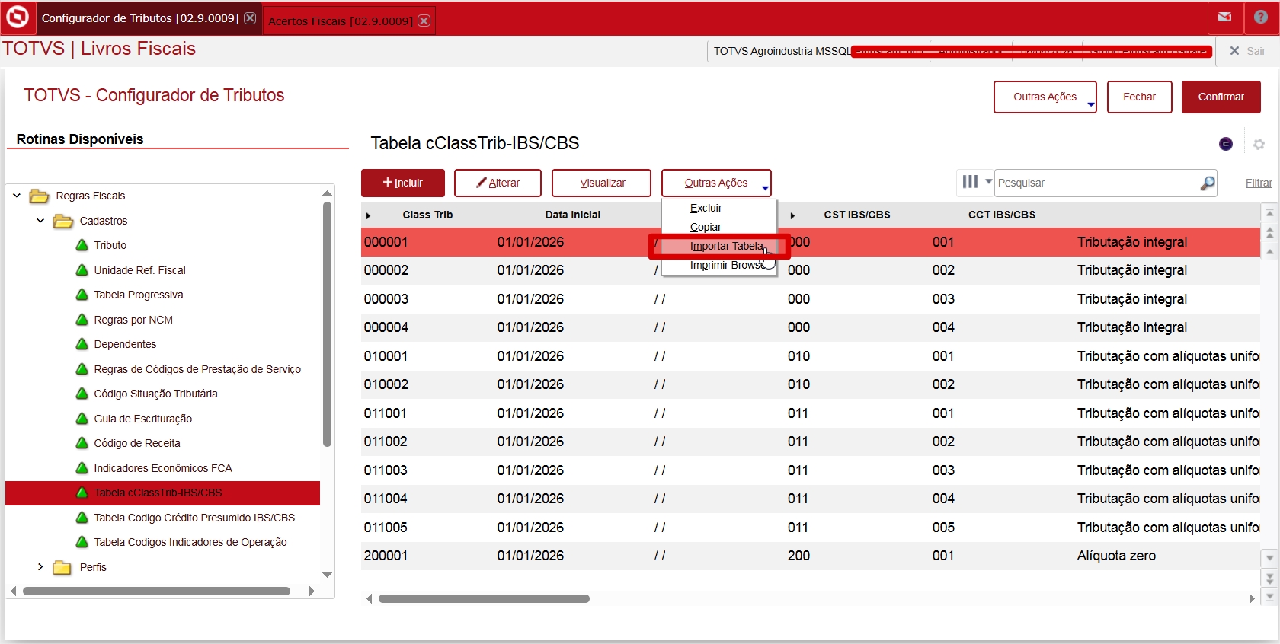The width and height of the screenshot is (1280, 644).
Task: Expand the Perfis folder
Action: pyautogui.click(x=40, y=567)
